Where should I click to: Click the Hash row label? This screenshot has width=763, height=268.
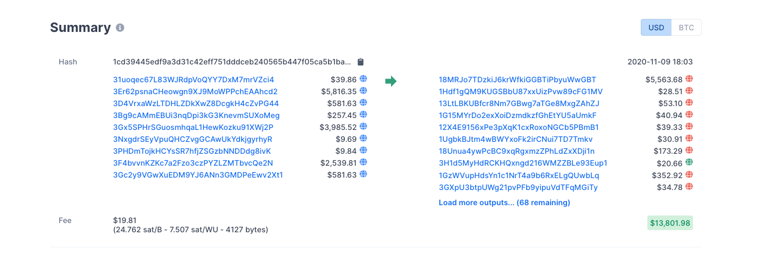pos(68,62)
